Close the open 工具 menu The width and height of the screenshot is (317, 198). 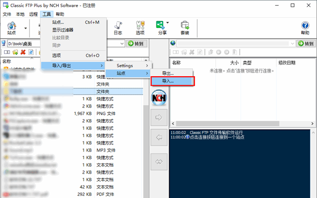pos(46,14)
